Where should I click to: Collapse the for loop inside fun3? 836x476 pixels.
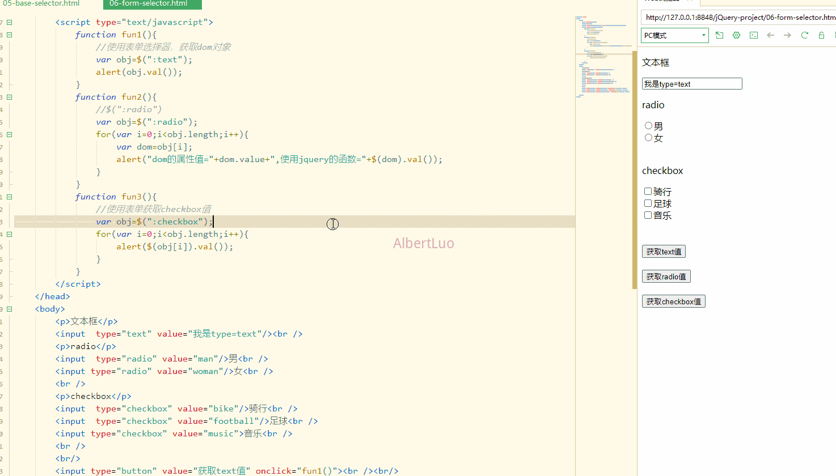click(9, 234)
